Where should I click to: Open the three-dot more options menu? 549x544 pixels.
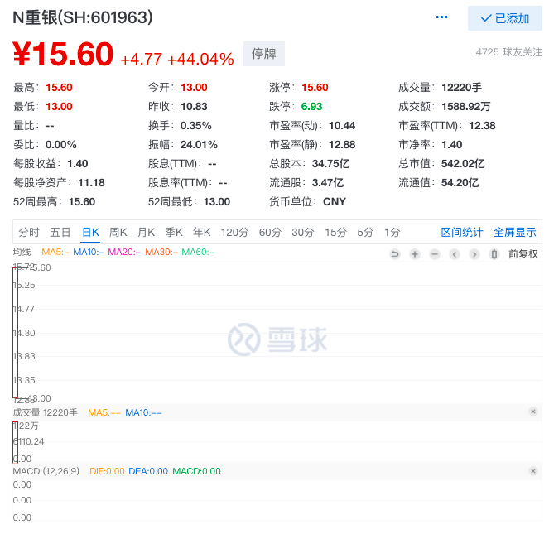441,17
